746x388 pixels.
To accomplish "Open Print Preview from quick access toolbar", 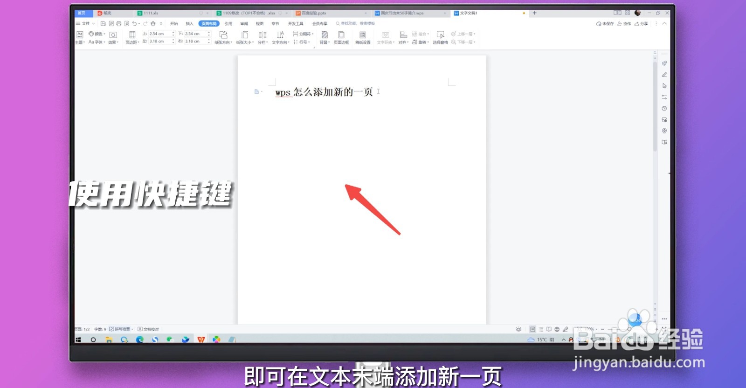I will click(x=126, y=23).
